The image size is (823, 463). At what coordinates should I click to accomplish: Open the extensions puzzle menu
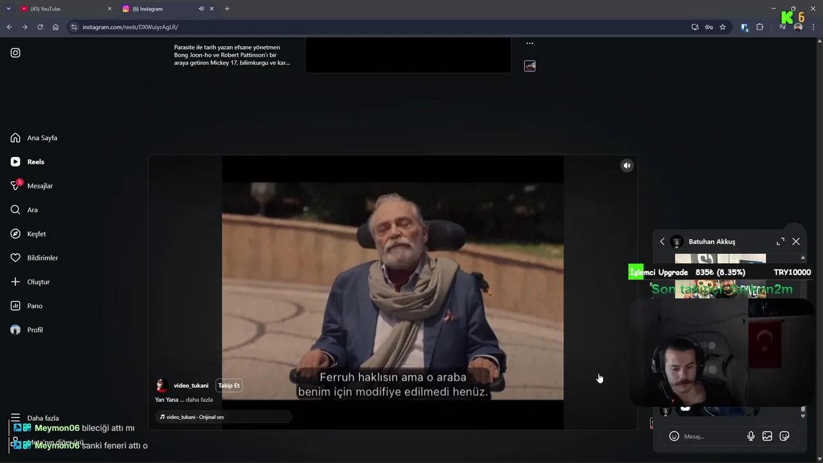pyautogui.click(x=760, y=27)
